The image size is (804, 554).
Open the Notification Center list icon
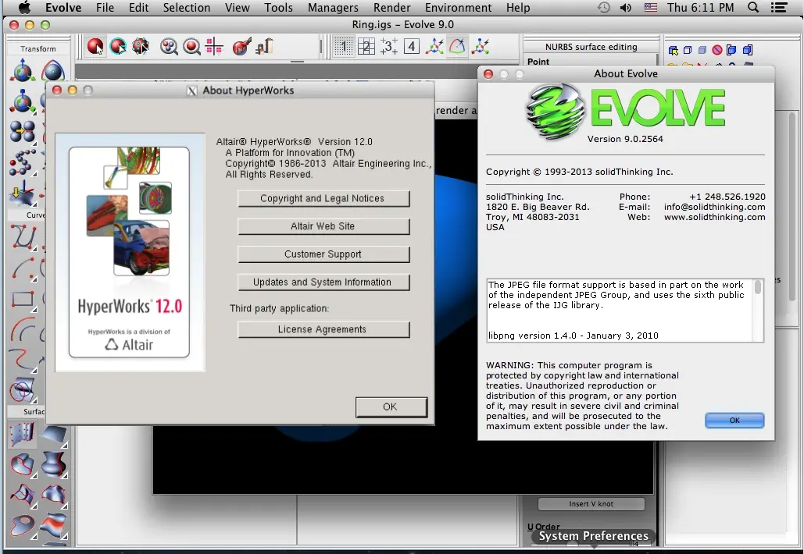[779, 8]
